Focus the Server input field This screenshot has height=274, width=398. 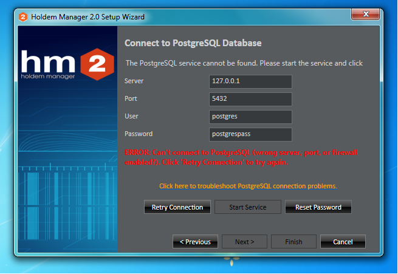tap(250, 81)
